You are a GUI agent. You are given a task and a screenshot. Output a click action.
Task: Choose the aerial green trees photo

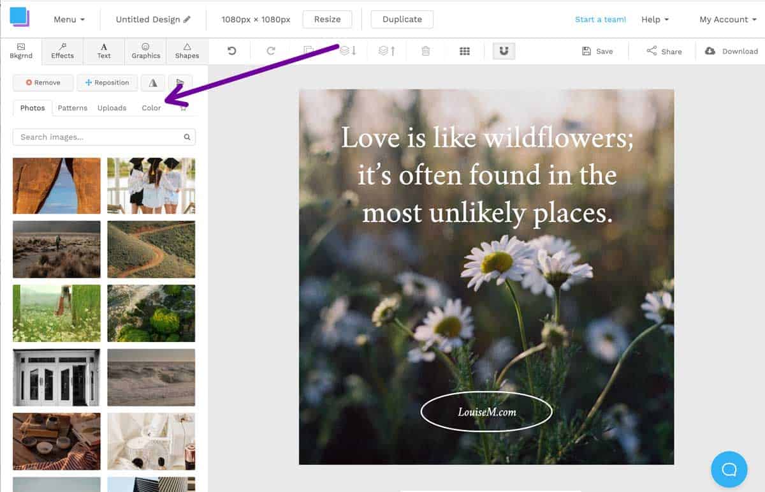(x=151, y=313)
